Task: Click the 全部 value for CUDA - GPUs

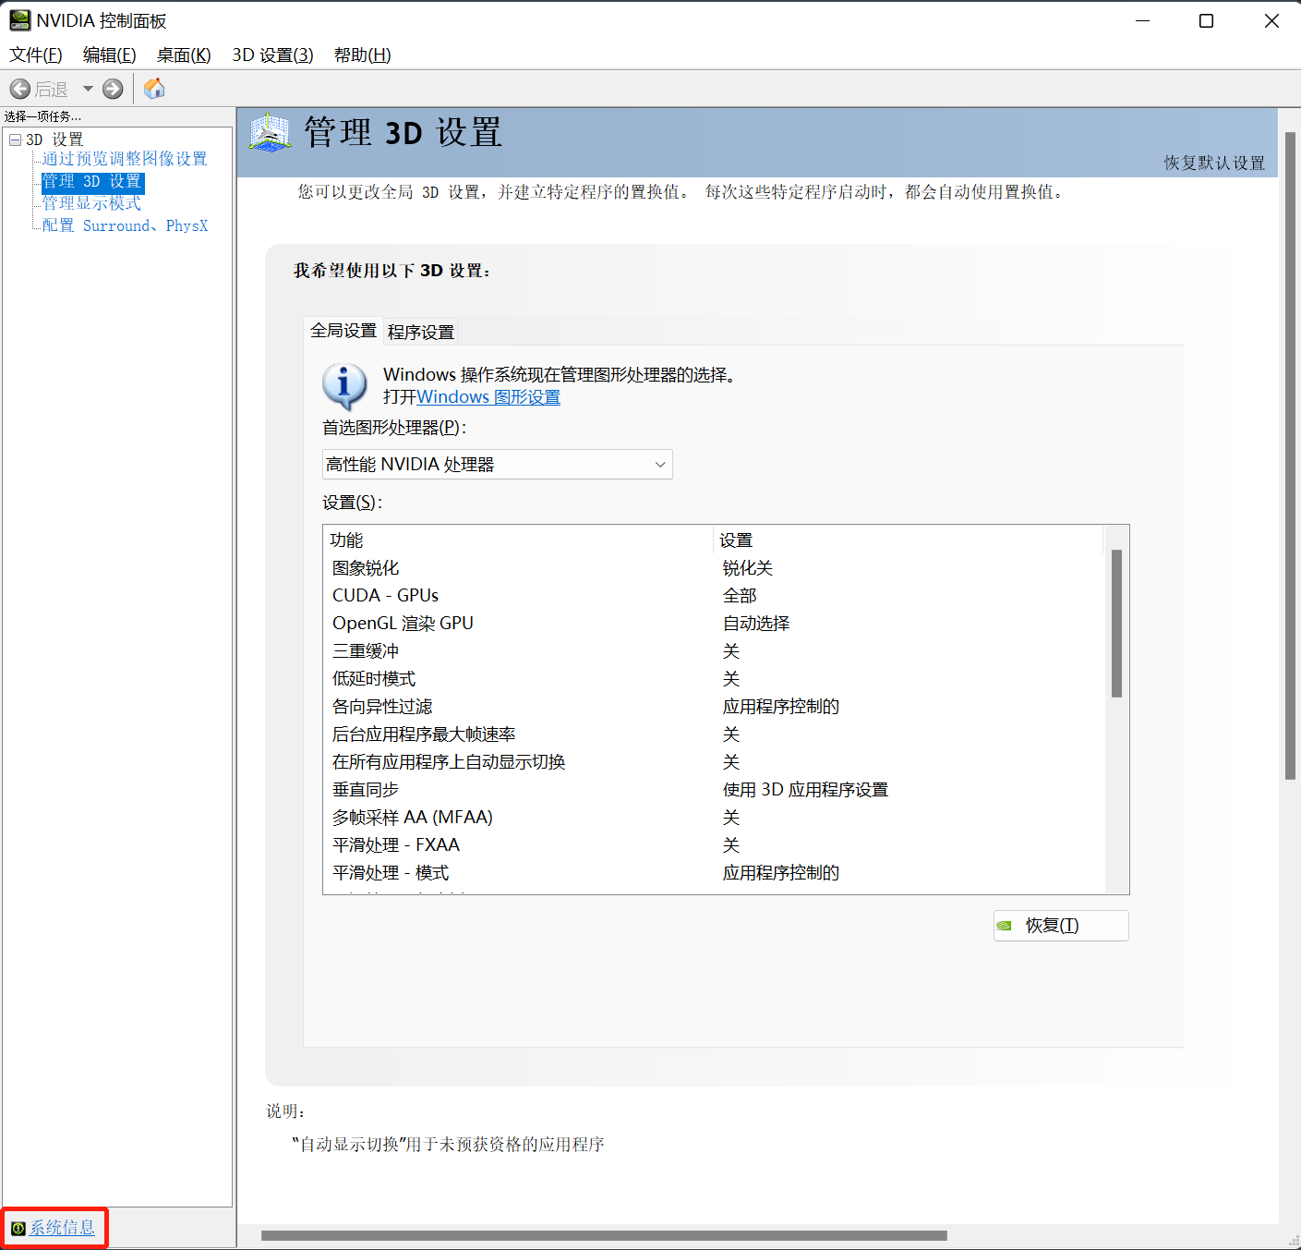Action: 740,596
